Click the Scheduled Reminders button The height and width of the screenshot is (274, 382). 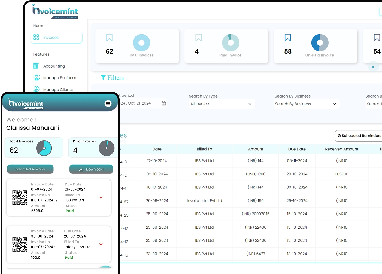point(359,136)
